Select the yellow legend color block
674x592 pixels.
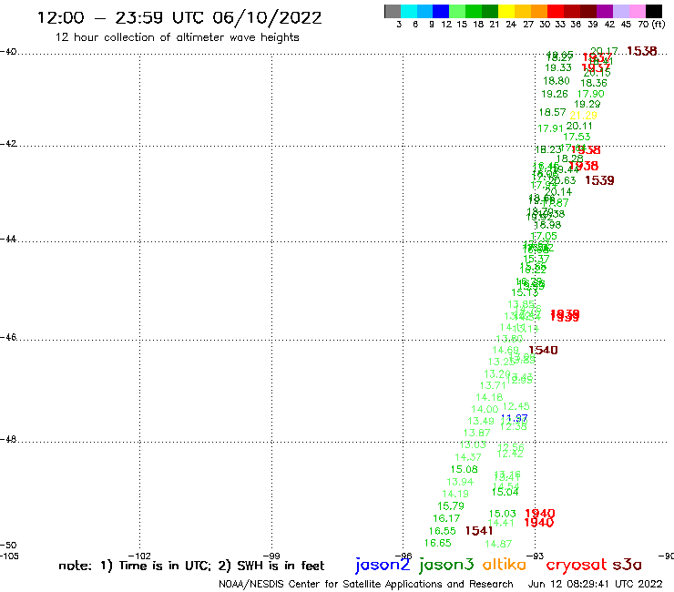coord(506,11)
